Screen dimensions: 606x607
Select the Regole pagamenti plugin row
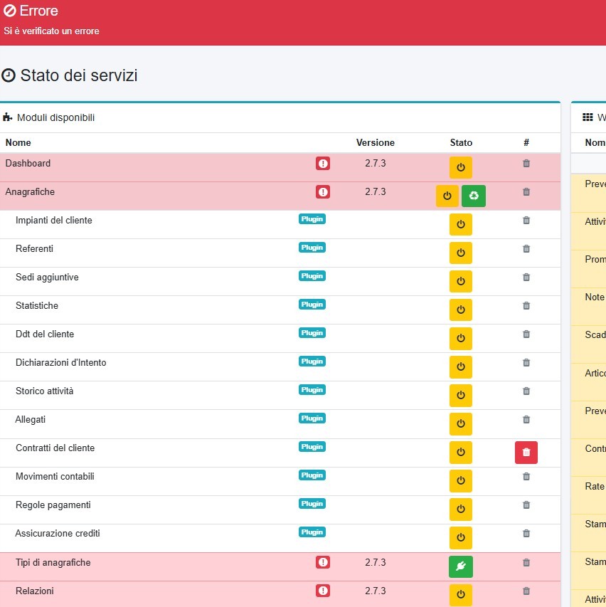point(53,505)
